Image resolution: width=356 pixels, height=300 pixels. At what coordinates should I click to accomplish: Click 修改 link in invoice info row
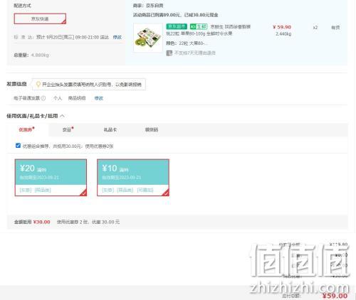coord(99,98)
